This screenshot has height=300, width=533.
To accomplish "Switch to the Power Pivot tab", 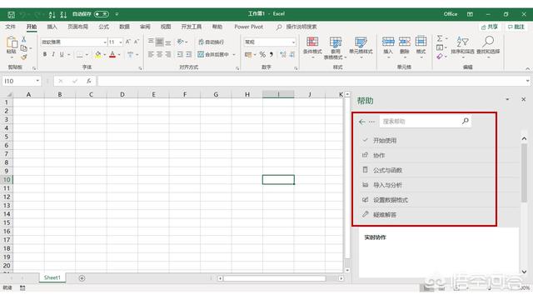I will click(248, 27).
